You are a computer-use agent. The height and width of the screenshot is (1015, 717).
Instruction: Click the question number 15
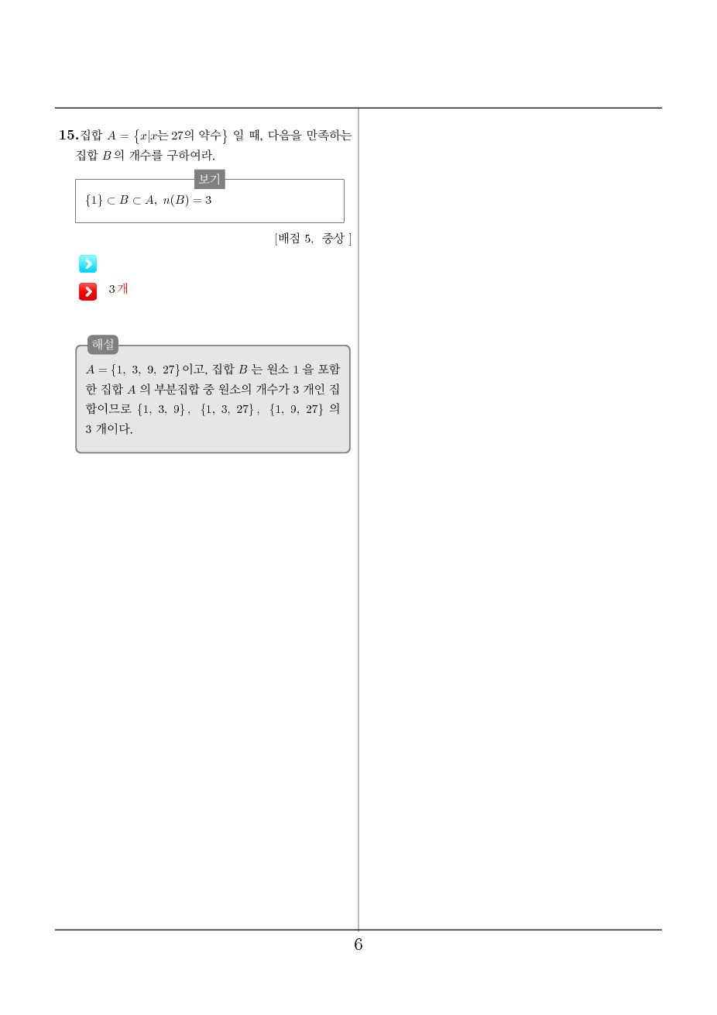[69, 135]
